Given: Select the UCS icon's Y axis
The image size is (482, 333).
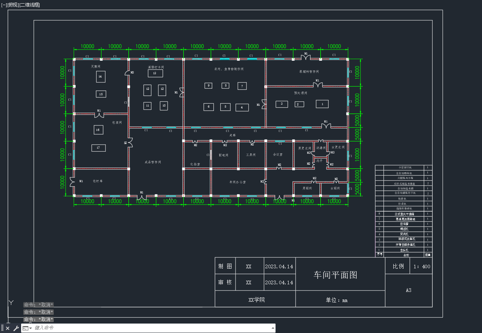Looking at the screenshot, I should coord(11,302).
